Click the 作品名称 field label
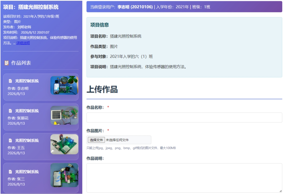The width and height of the screenshot is (284, 194). point(95,107)
